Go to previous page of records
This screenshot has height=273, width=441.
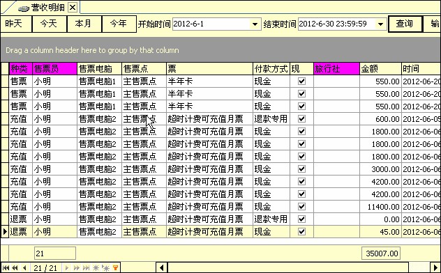tap(15, 268)
